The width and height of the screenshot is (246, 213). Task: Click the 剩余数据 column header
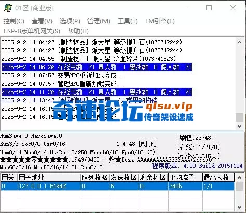[x=153, y=177]
